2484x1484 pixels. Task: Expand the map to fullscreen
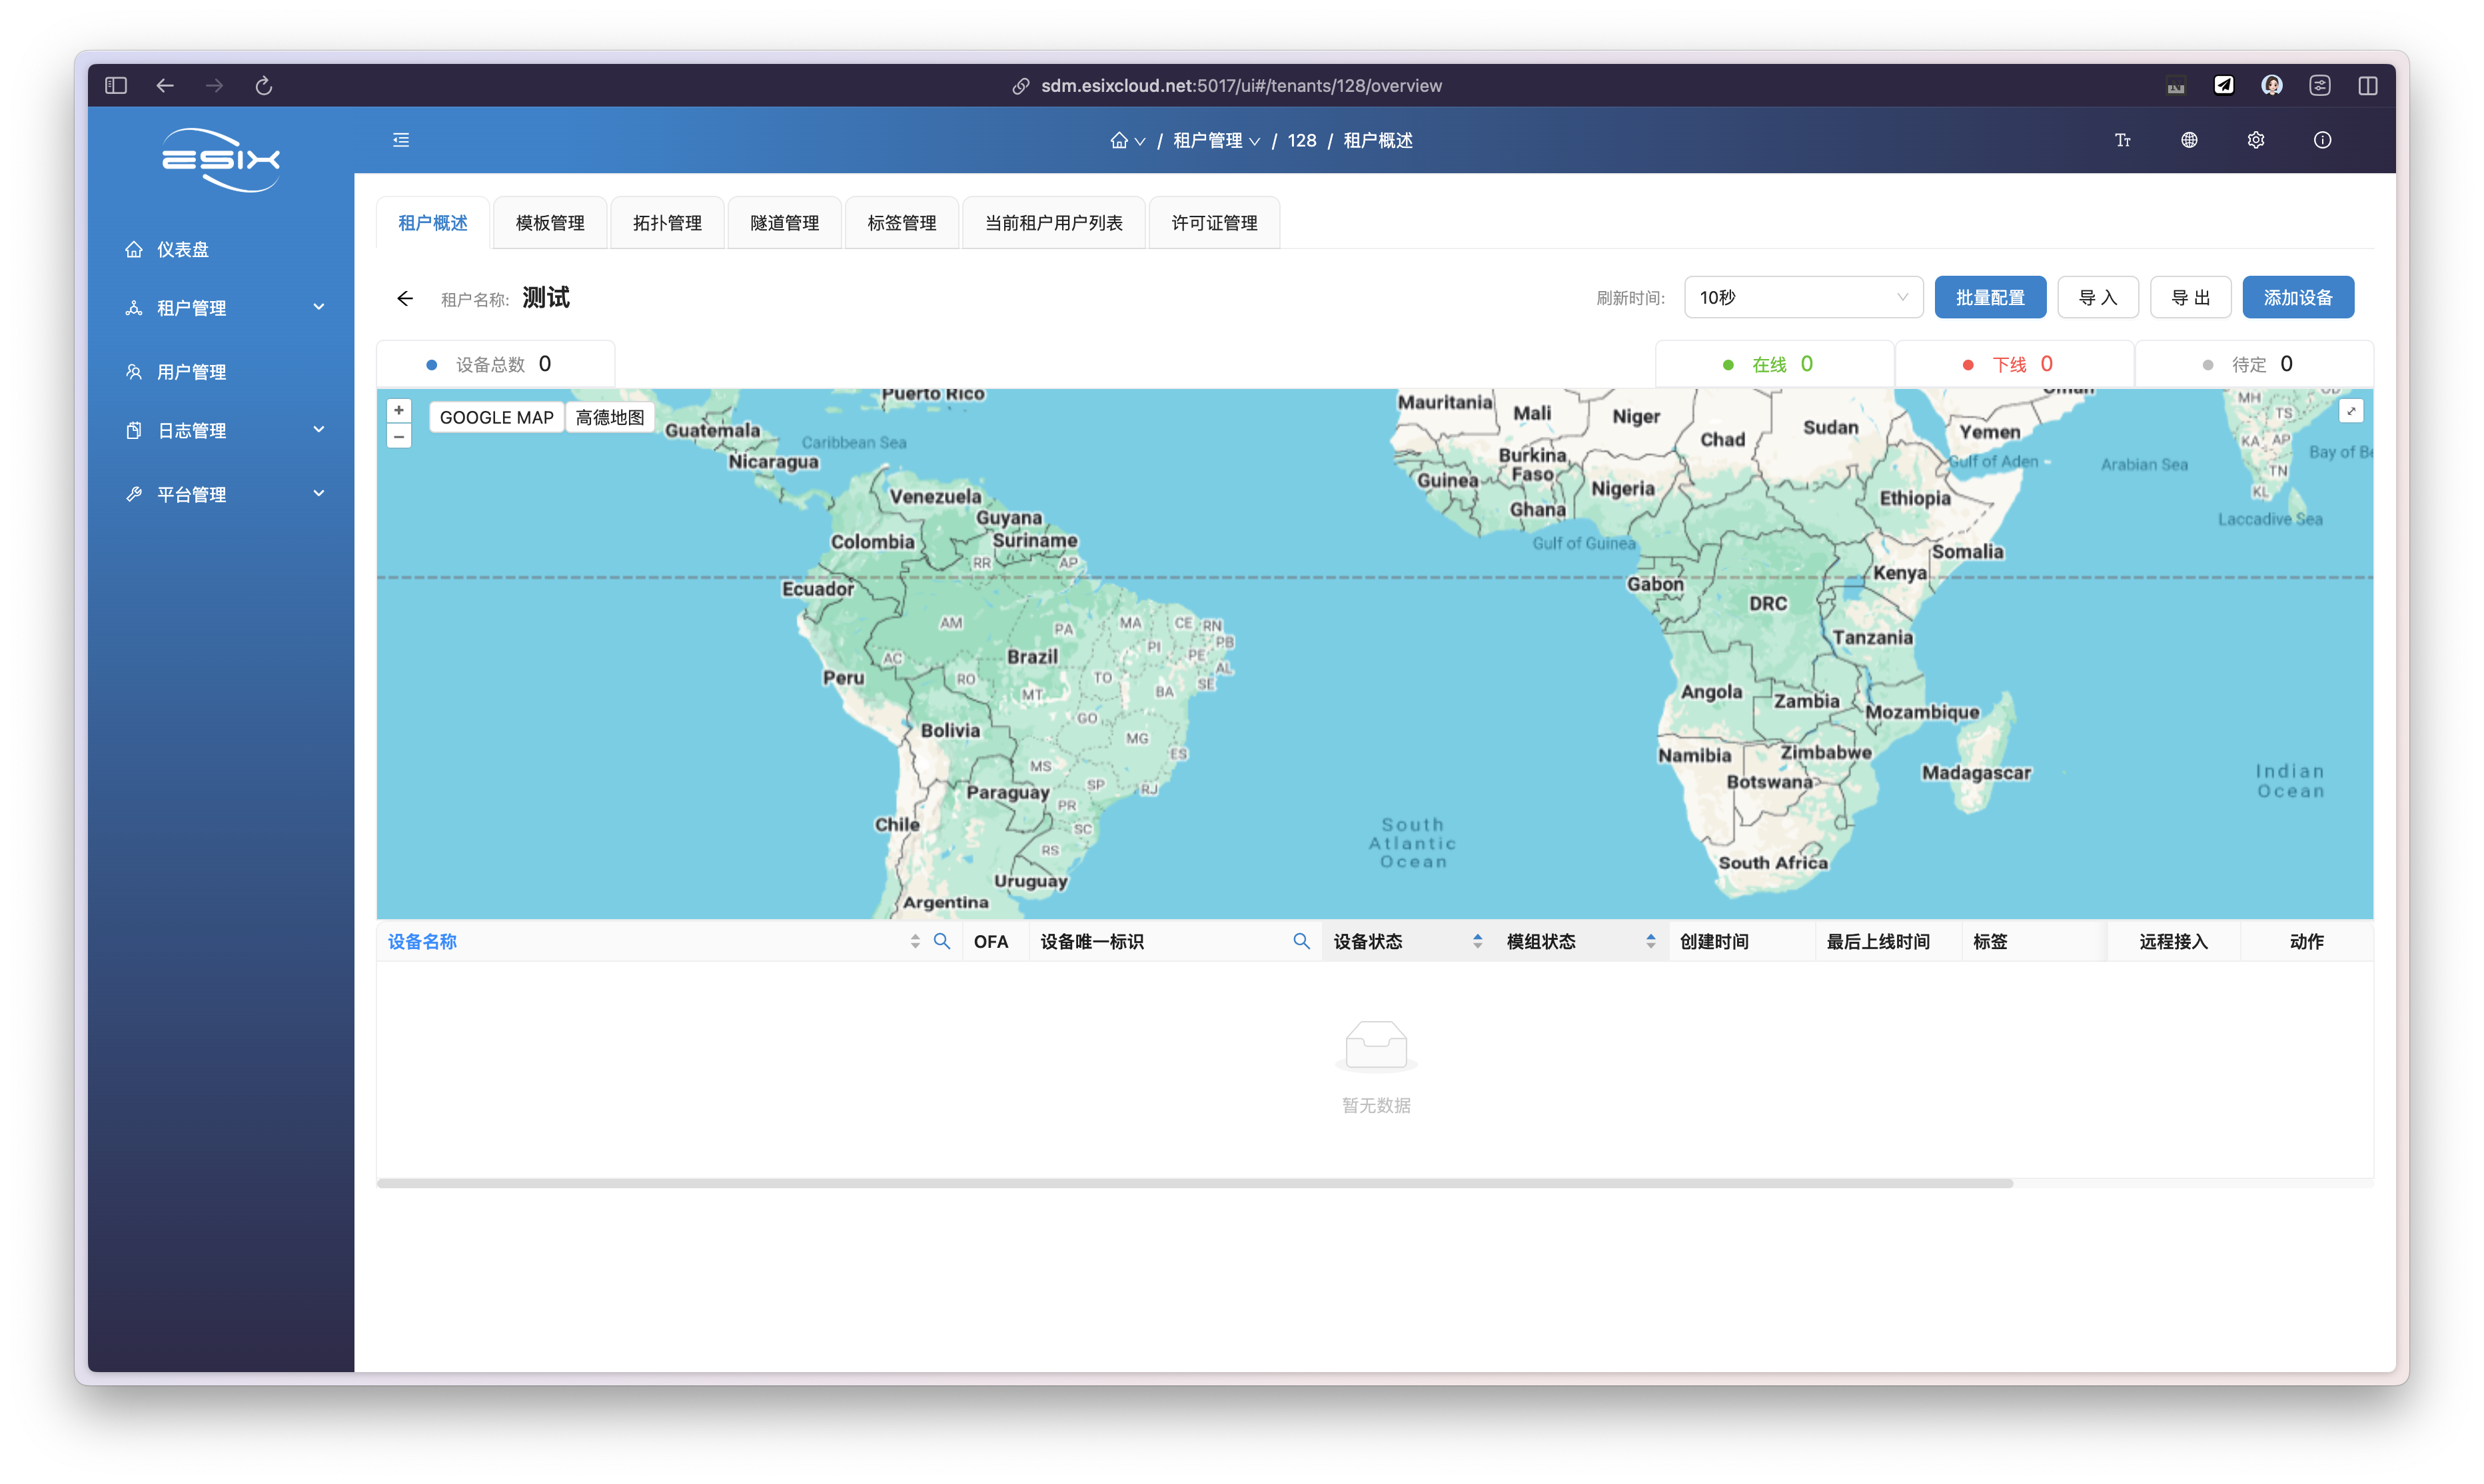[x=2351, y=411]
